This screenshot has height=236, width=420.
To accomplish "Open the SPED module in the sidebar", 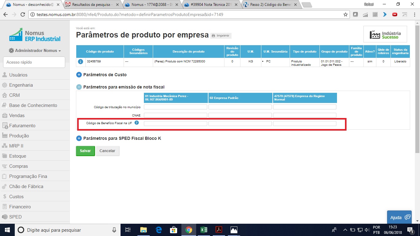I will coord(35,217).
